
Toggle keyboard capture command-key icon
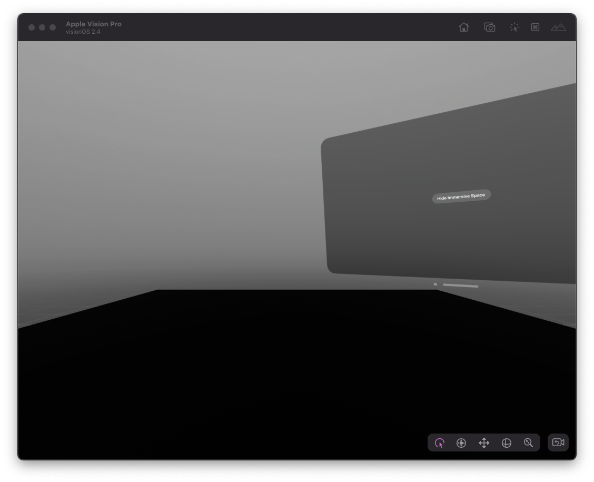coord(535,27)
